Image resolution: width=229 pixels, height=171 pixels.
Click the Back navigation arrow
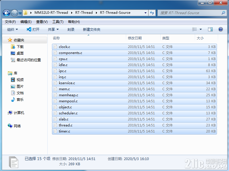click(x=6, y=13)
